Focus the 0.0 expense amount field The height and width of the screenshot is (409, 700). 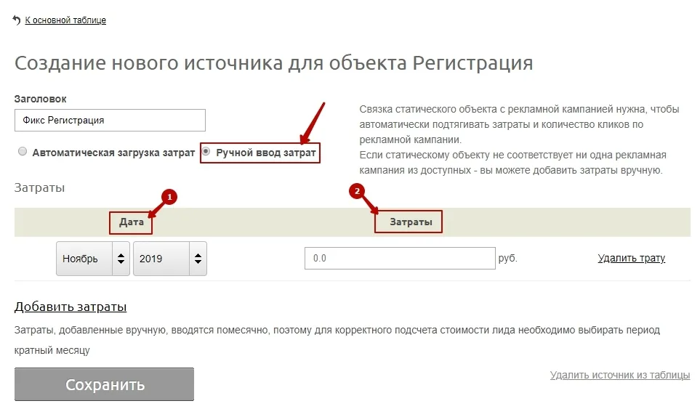(400, 258)
